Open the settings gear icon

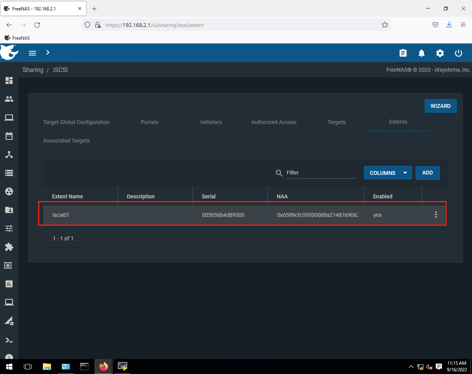[440, 53]
